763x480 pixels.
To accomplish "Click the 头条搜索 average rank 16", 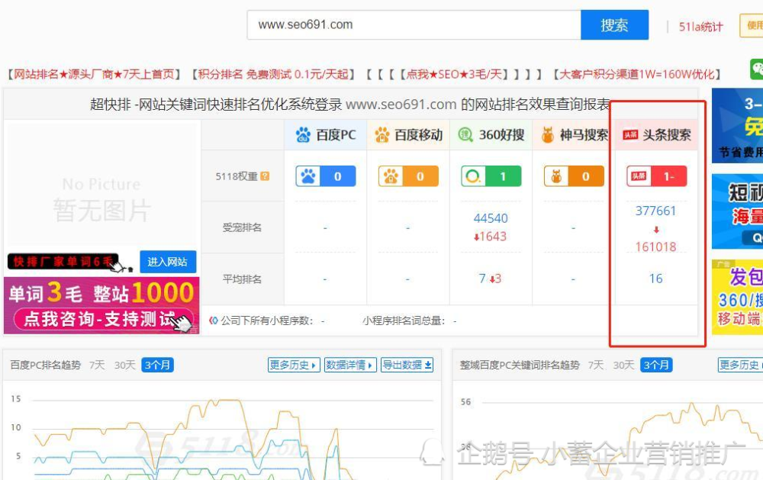I will click(x=656, y=279).
